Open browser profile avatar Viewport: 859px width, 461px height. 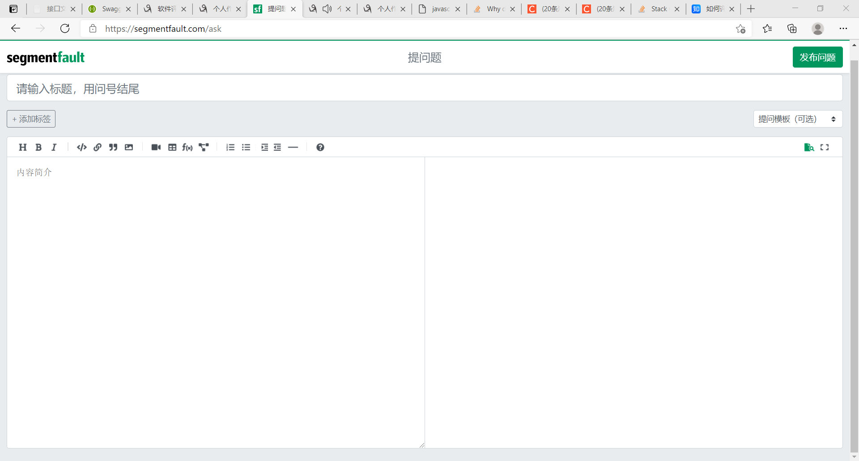(x=818, y=29)
